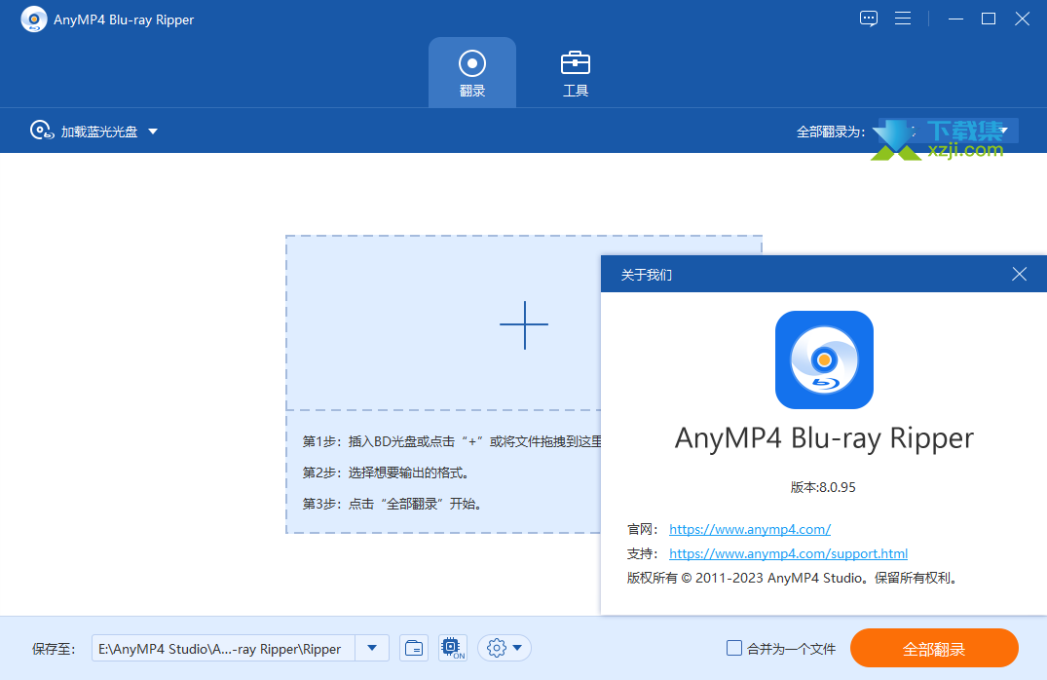Screen dimensions: 1047x680
Task: Click the AnyMP4 Blu-ray Ripper logo in about dialog
Action: [824, 359]
